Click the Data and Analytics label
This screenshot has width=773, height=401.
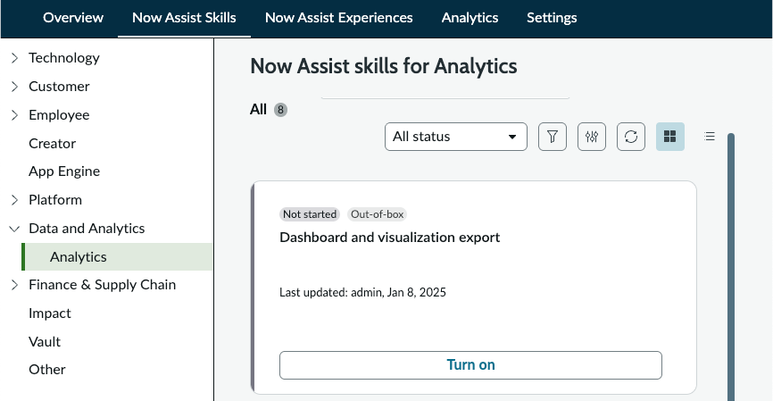[87, 229]
